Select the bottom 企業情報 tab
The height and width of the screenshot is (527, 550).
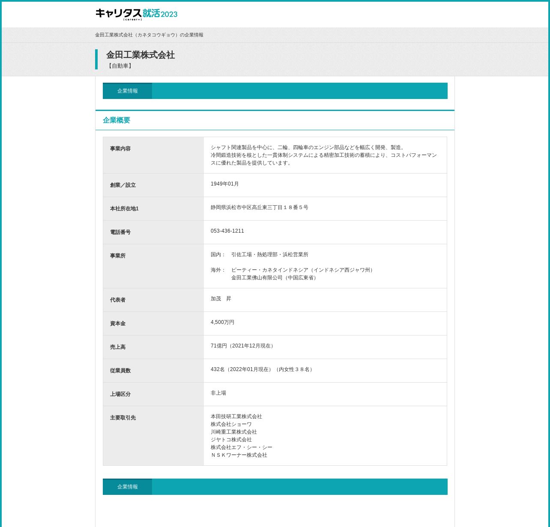tap(127, 487)
